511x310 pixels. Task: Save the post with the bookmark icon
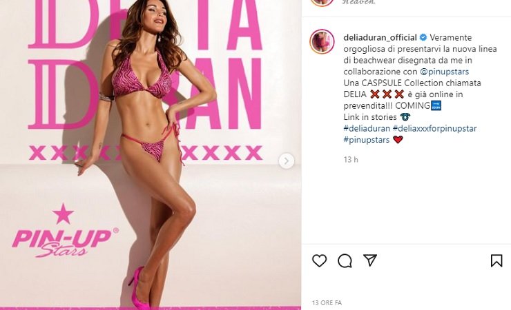(x=496, y=260)
